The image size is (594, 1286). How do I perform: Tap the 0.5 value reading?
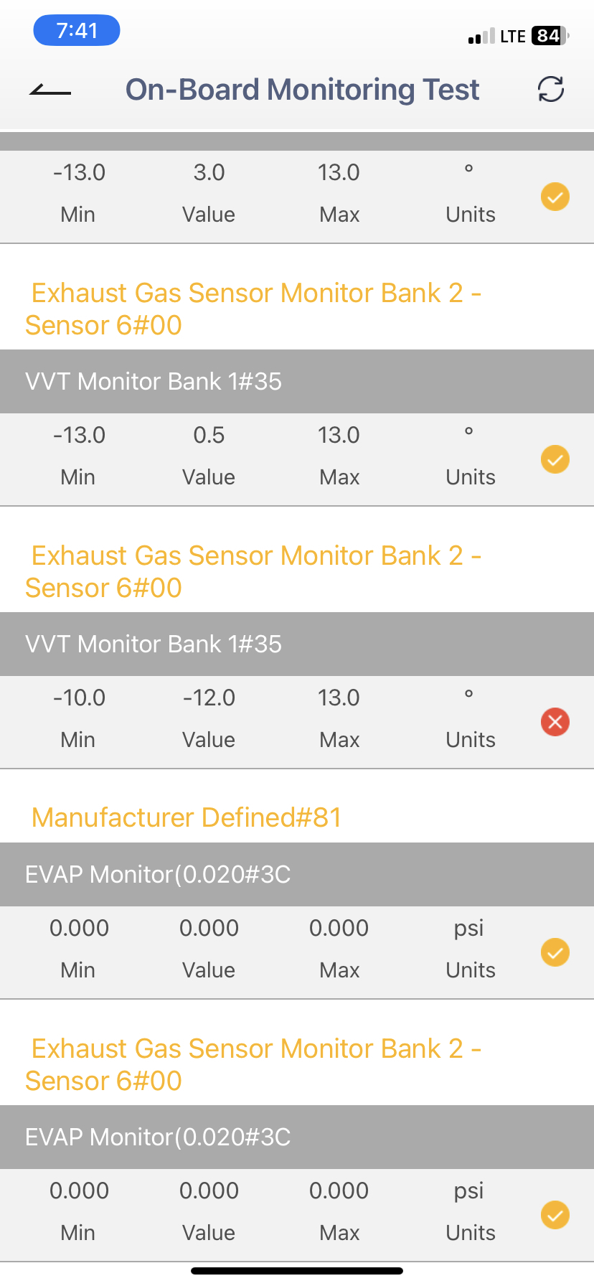pos(209,435)
